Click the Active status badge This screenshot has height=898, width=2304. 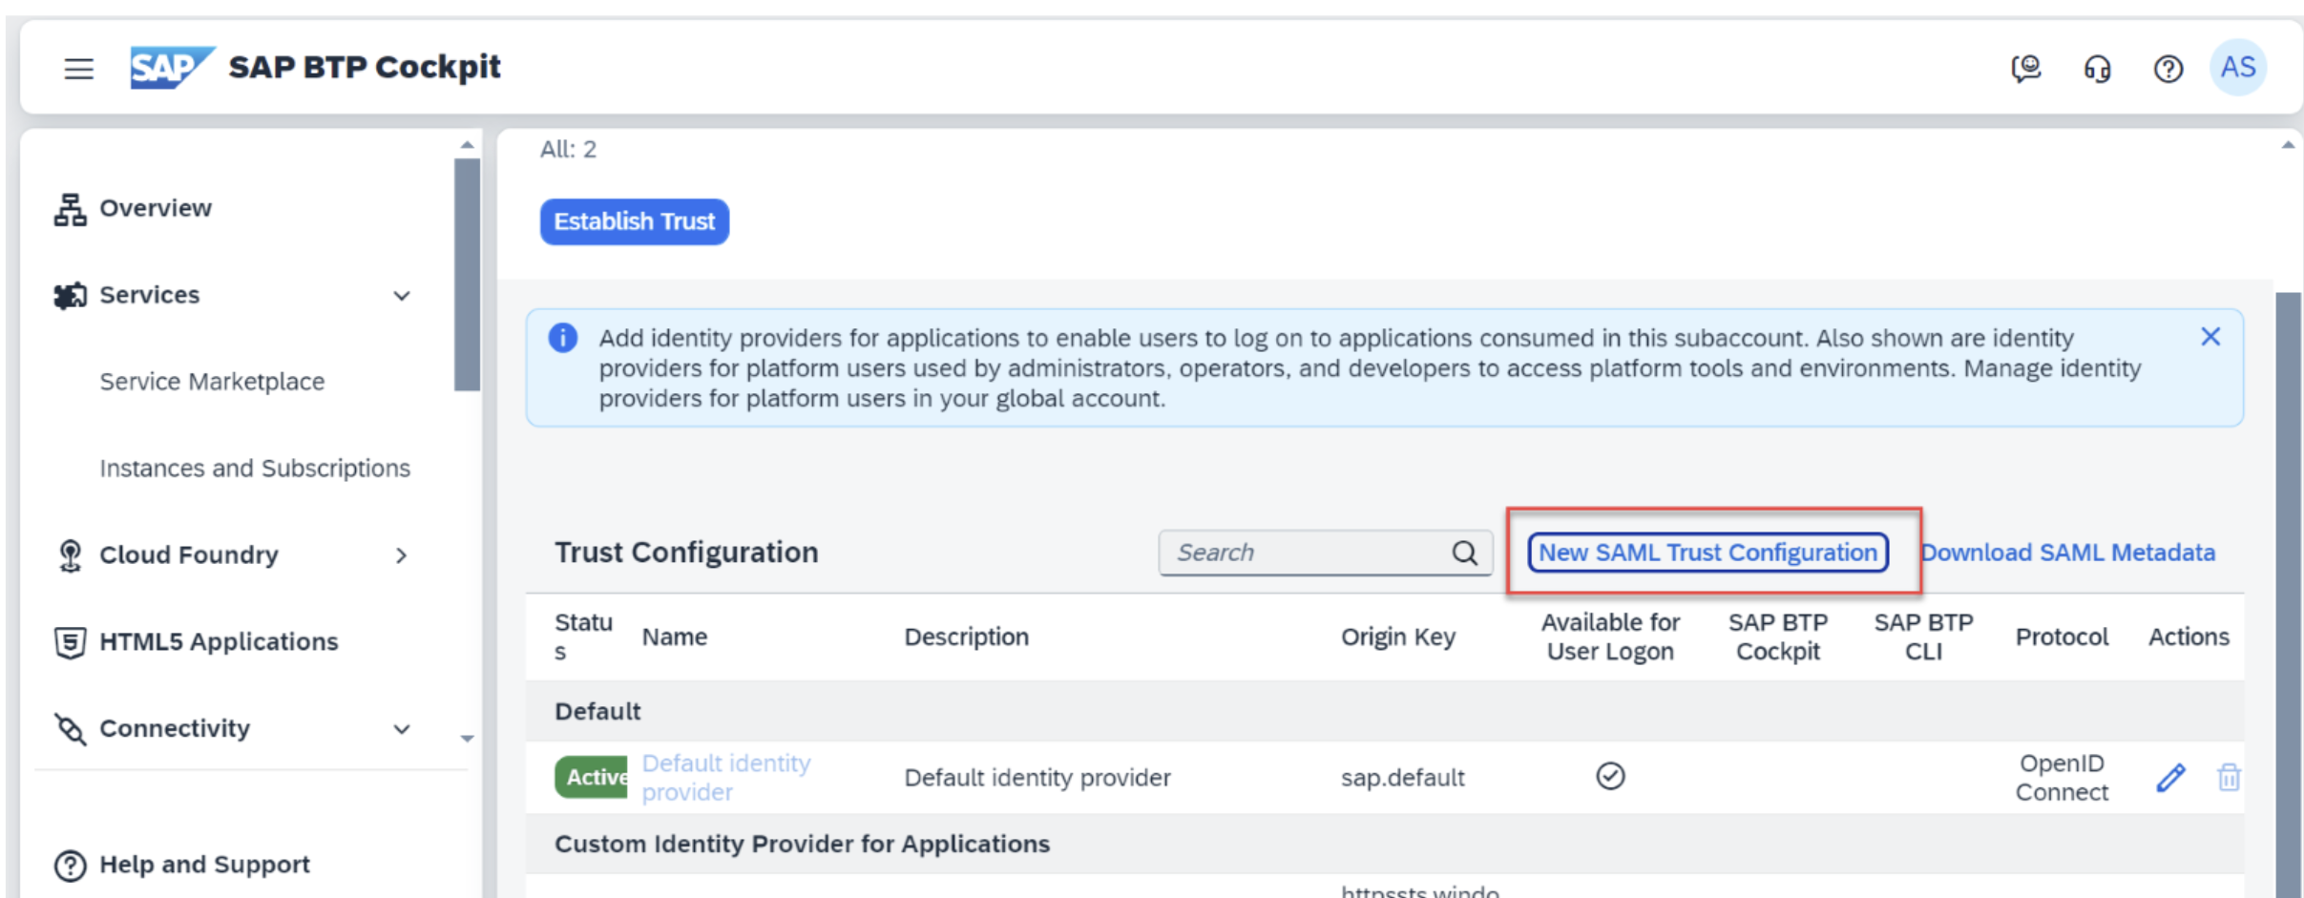[x=591, y=777]
